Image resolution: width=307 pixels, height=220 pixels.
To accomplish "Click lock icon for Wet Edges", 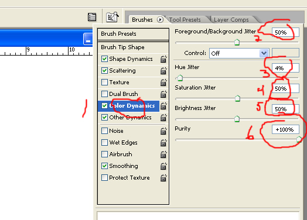I will (x=163, y=143).
